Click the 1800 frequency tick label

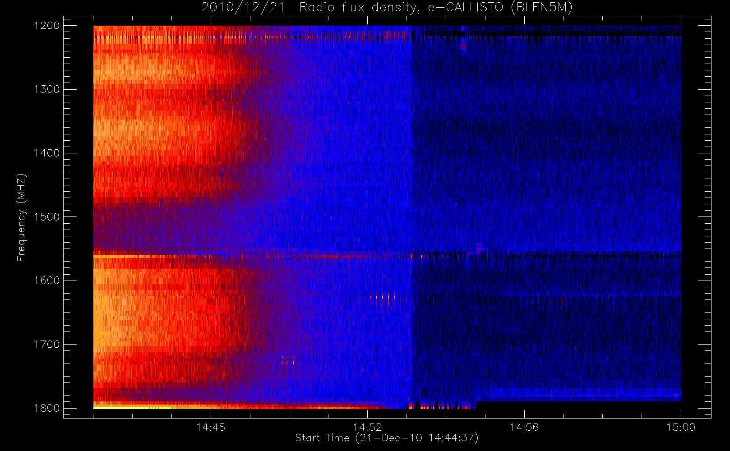click(47, 408)
